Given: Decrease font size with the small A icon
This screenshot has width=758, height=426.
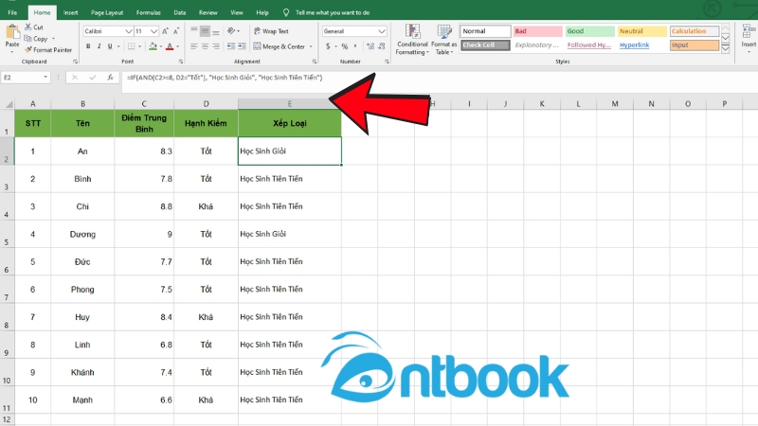Looking at the screenshot, I should tap(176, 31).
